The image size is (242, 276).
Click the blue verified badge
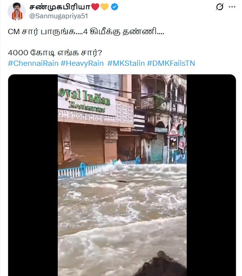click(114, 7)
